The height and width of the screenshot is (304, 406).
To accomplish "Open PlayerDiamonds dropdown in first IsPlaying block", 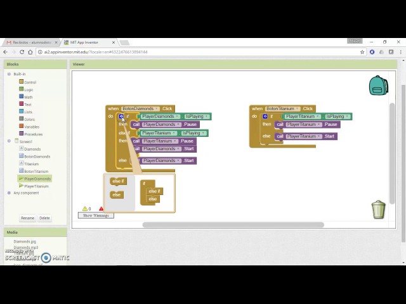I will click(160, 117).
